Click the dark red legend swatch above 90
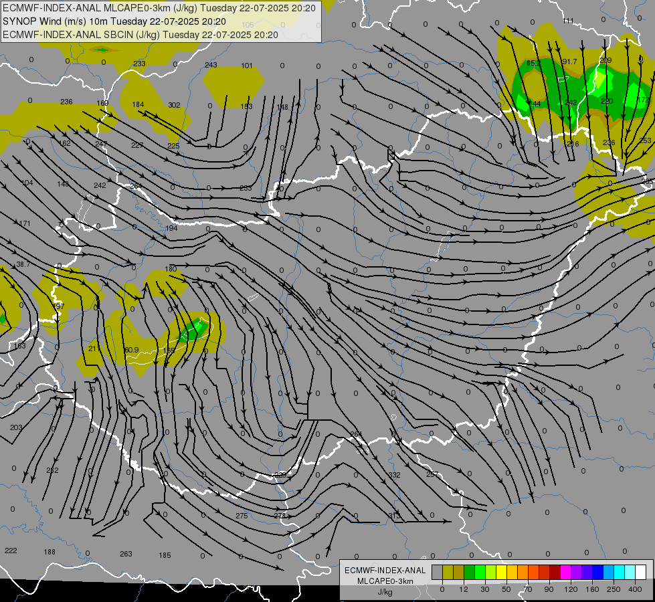 555,572
